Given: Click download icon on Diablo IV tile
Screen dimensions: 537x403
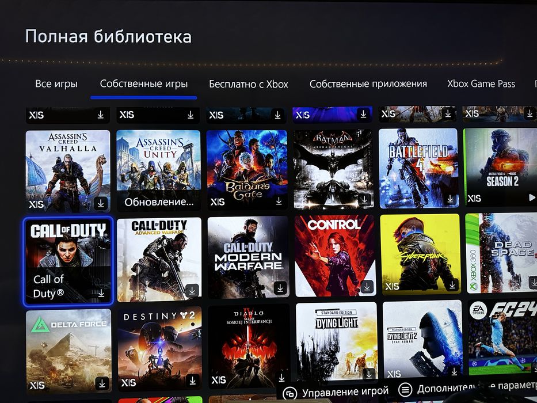Looking at the screenshot, I should pos(281,378).
